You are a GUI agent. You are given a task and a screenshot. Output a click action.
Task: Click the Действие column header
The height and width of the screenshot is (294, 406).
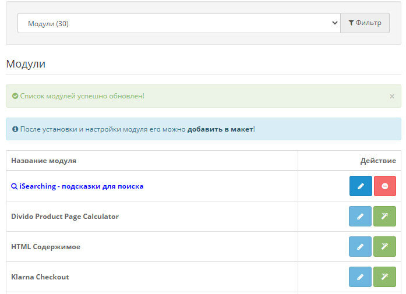pos(378,161)
